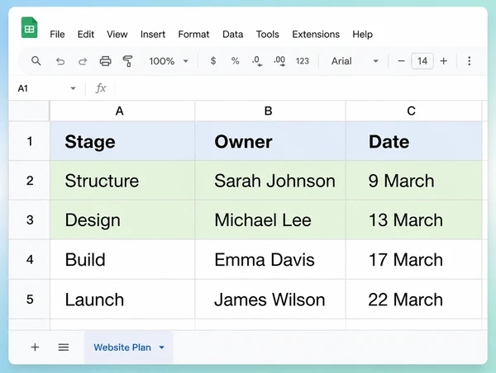
Task: Open the Arial font dropdown
Action: 355,61
